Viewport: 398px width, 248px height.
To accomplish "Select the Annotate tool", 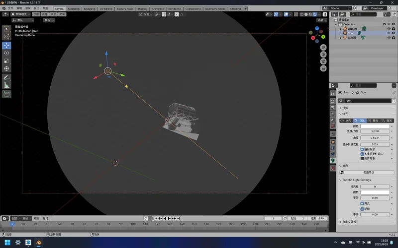I will point(6,77).
